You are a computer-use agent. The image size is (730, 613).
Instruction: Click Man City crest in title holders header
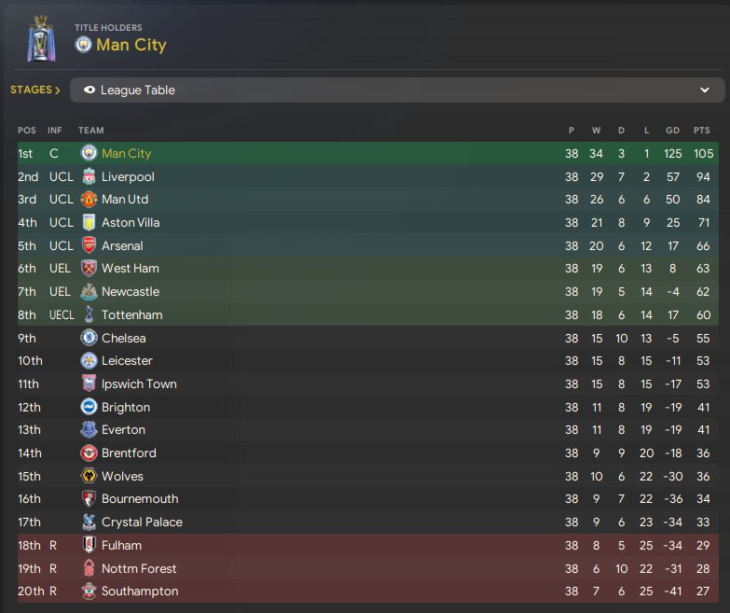pyautogui.click(x=83, y=45)
